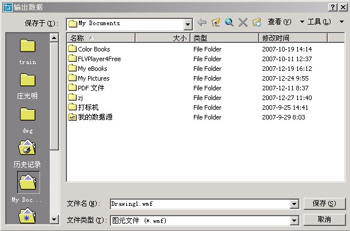Viewport: 350px width, 231px height.
Task: Click date 2007-9-29 8:03
Action: [x=284, y=117]
